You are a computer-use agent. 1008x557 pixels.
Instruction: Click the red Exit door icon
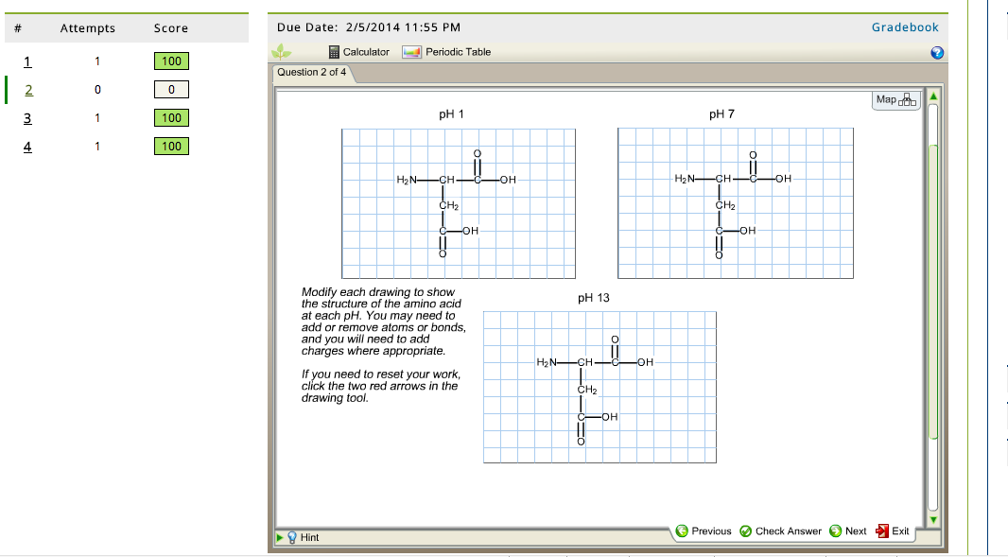pyautogui.click(x=881, y=531)
